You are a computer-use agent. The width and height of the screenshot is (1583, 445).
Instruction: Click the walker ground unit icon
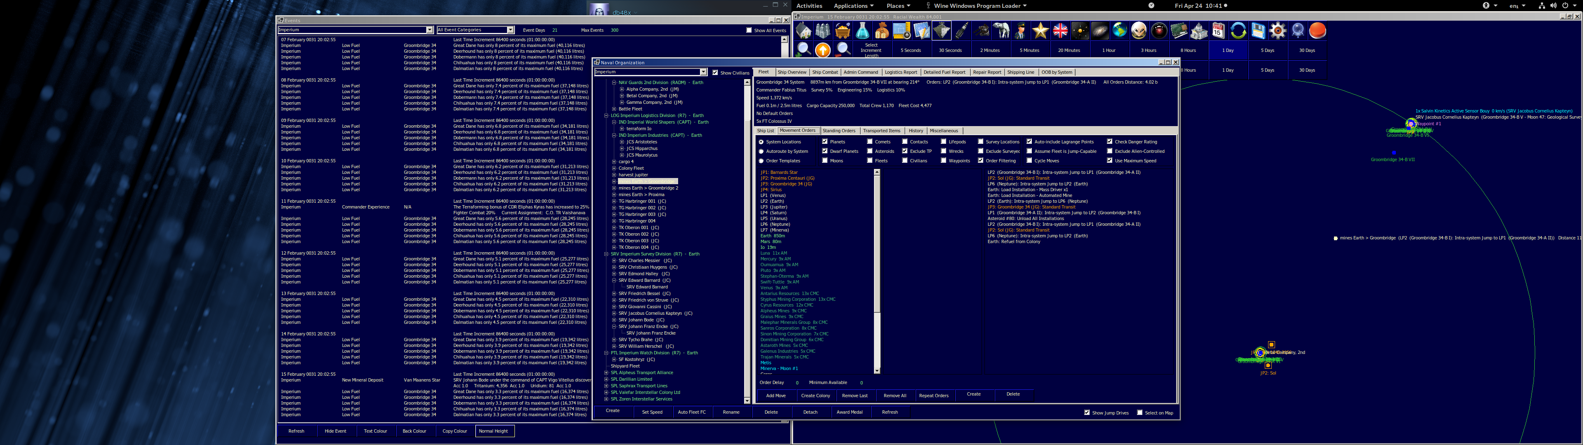click(1001, 31)
